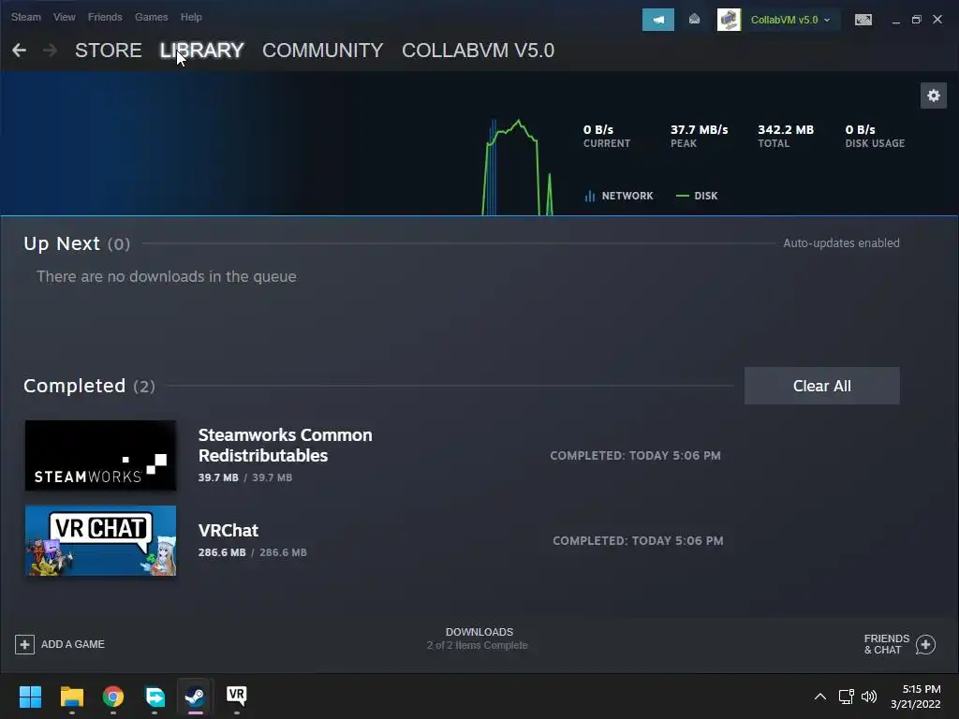The width and height of the screenshot is (959, 719).
Task: Open download settings gear icon
Action: pyautogui.click(x=934, y=95)
